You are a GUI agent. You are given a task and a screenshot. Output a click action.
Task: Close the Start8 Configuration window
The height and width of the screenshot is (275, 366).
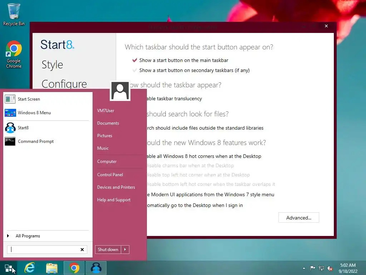pos(326,26)
